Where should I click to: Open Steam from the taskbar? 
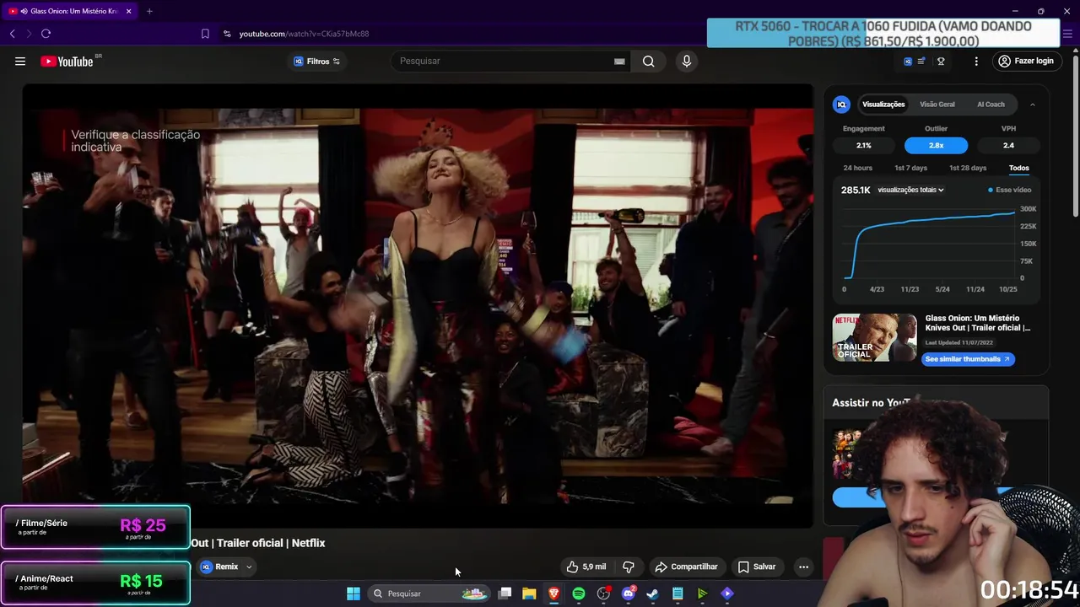click(x=652, y=594)
